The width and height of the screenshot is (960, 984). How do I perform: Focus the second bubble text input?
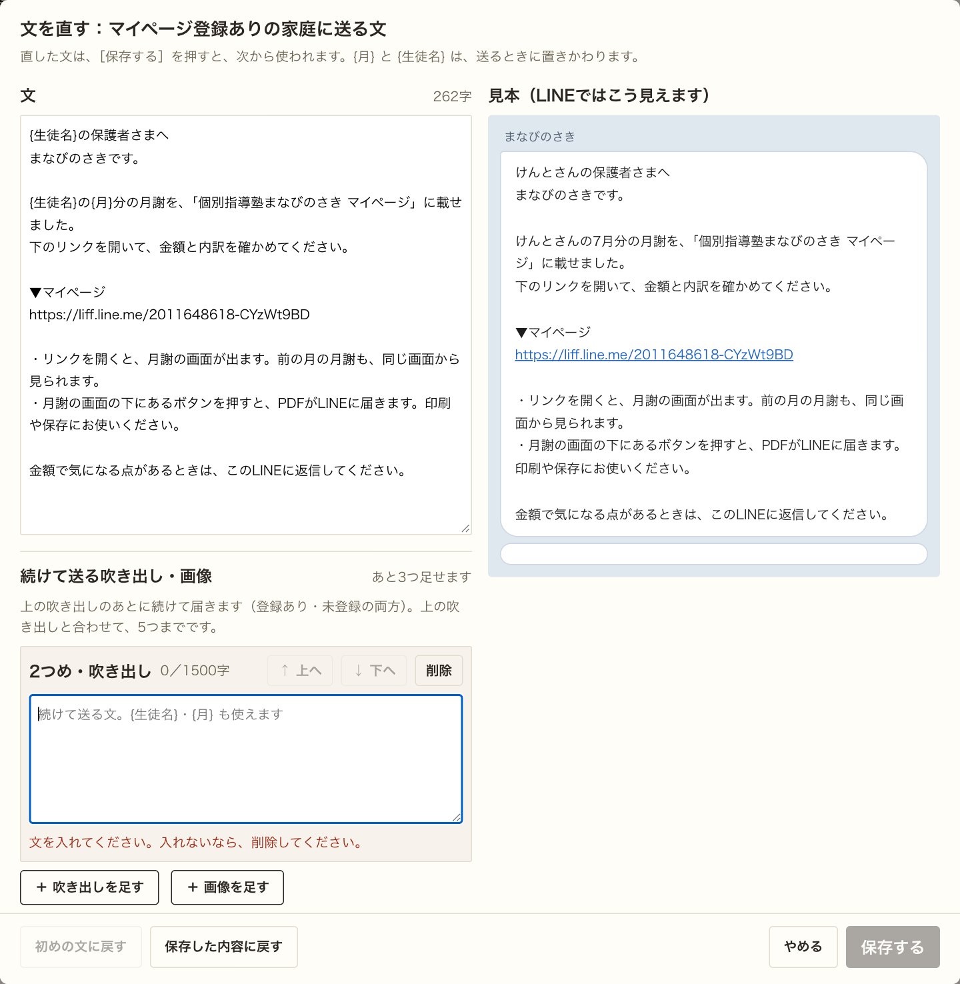pos(246,759)
